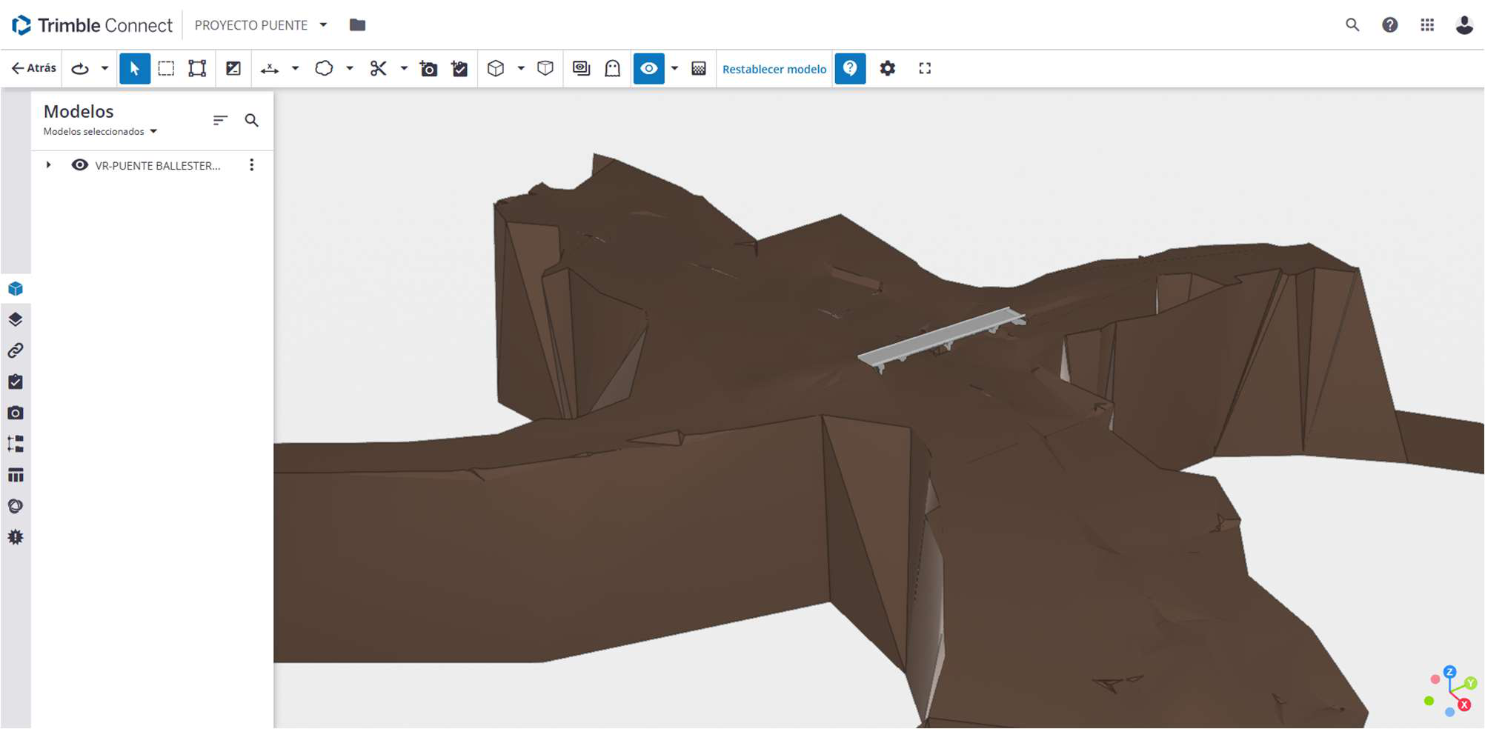The height and width of the screenshot is (729, 1485).
Task: Click Restablecer modelo to reset the model
Action: (774, 69)
